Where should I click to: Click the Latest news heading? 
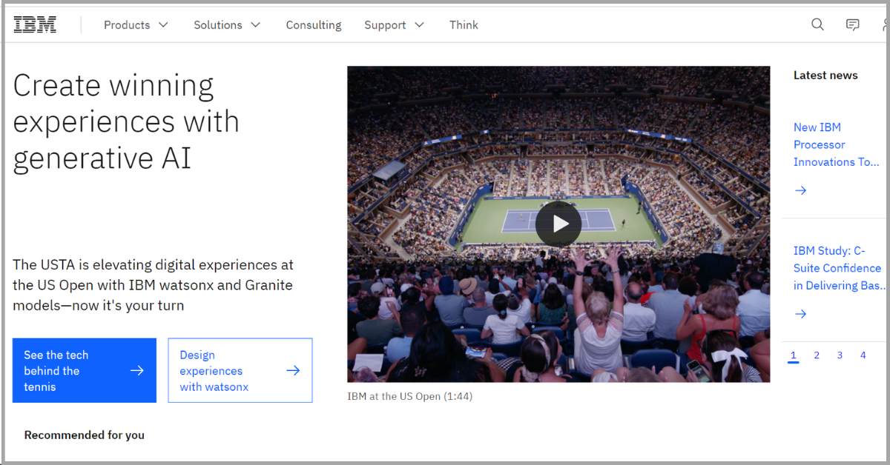825,75
